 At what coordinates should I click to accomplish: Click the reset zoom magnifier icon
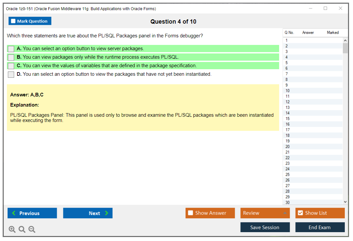tap(22, 230)
